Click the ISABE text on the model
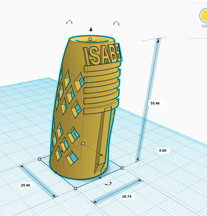The height and width of the screenshot is (216, 207). click(x=102, y=54)
